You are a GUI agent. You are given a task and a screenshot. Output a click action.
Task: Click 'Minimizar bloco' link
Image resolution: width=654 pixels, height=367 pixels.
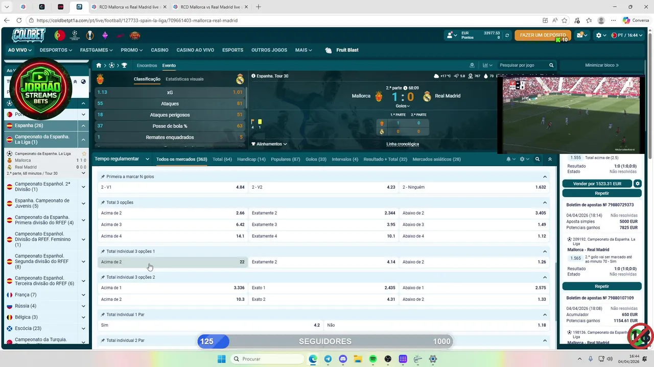tap(602, 65)
